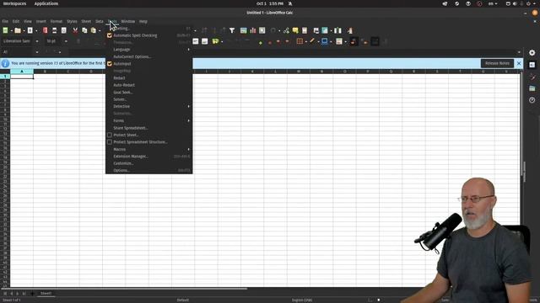This screenshot has height=303, width=540.
Task: Expand the Detective submenu
Action: click(x=148, y=107)
